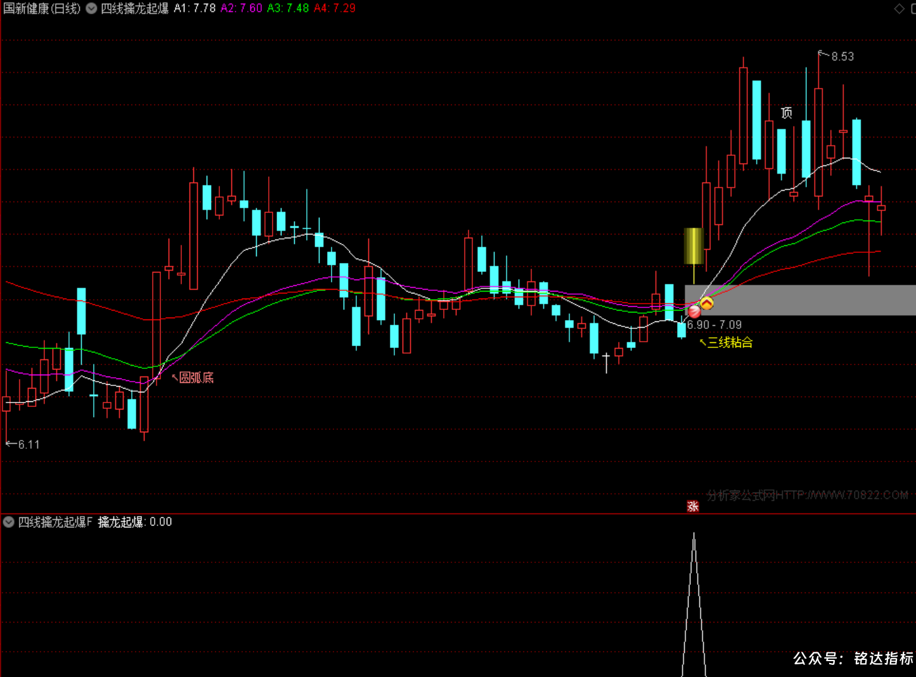Select the 四线擒龙起爆 indicator name in main header
The image size is (916, 677).
pyautogui.click(x=135, y=8)
